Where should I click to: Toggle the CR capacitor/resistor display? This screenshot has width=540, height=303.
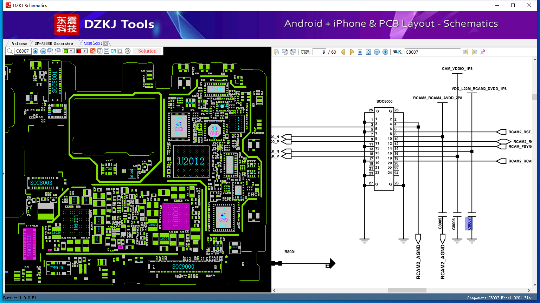pyautogui.click(x=113, y=51)
